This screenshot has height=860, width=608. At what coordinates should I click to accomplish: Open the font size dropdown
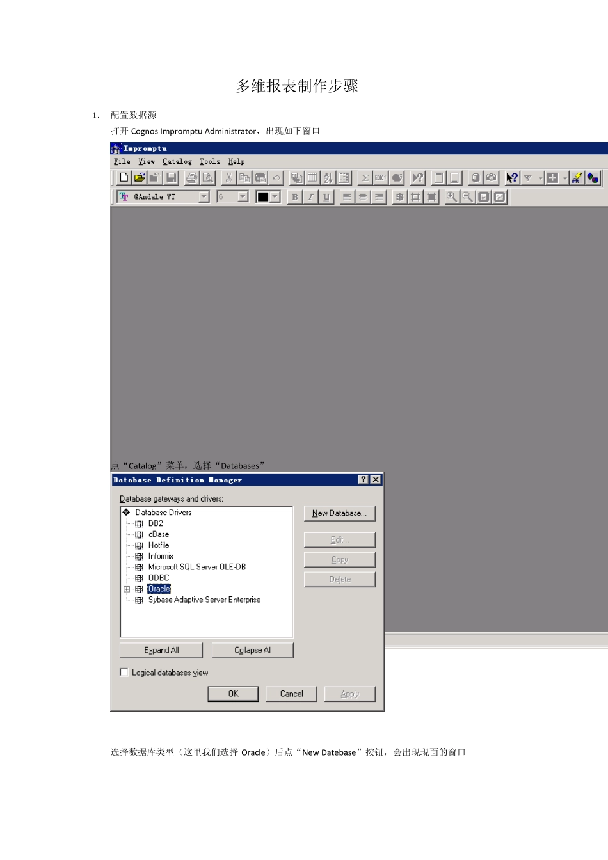[x=243, y=197]
